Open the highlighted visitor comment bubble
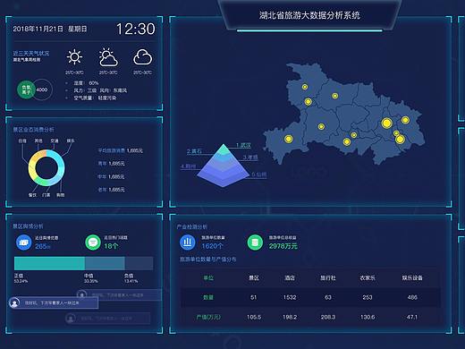 tap(54, 302)
